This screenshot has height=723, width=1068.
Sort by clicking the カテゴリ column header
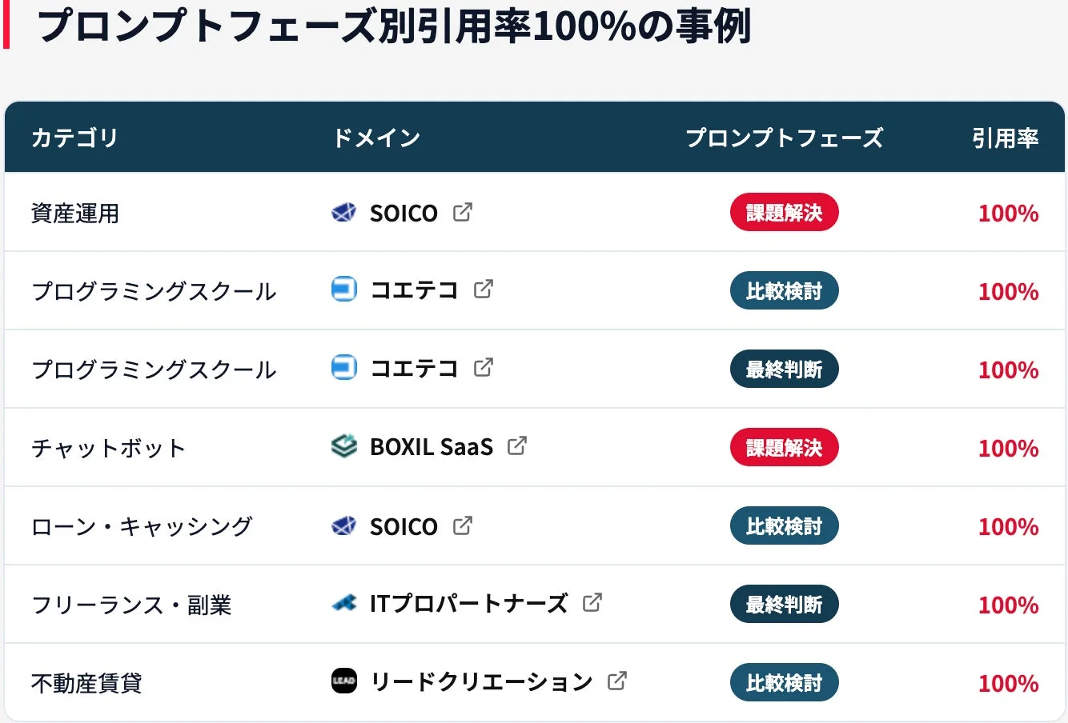click(74, 138)
